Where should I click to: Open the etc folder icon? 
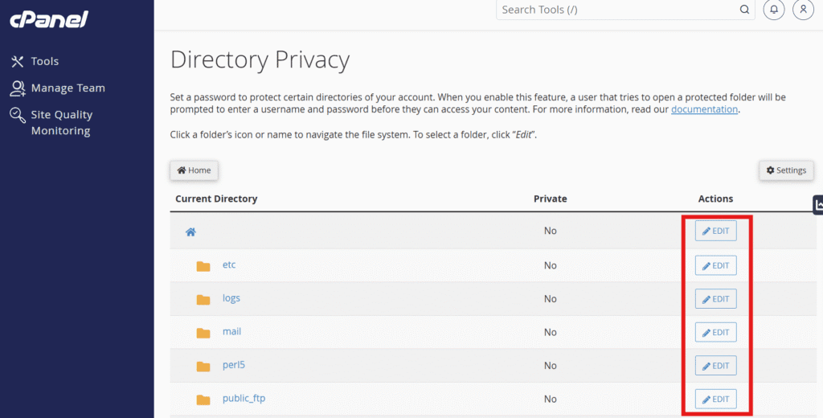[203, 266]
